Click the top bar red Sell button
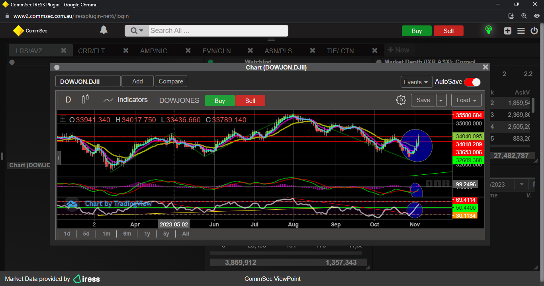This screenshot has height=286, width=544. coord(448,31)
